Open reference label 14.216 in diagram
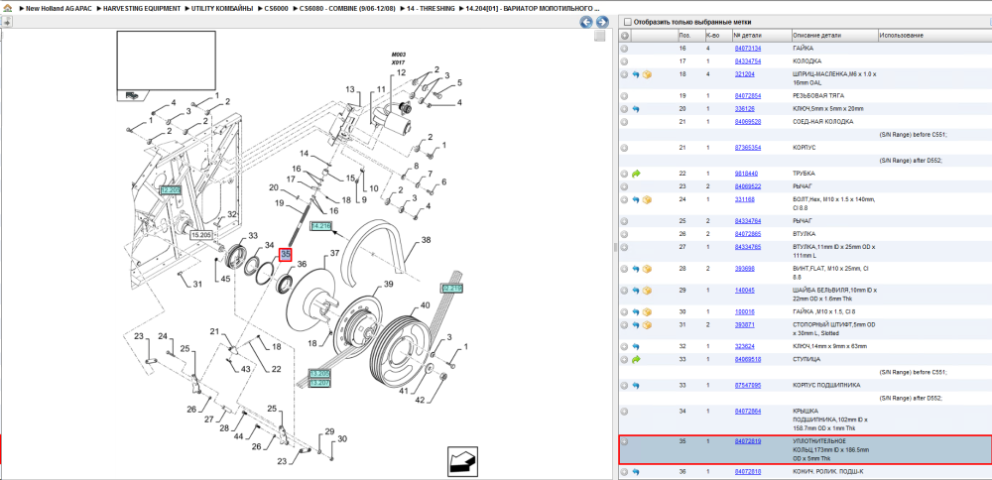Viewport: 992px width, 480px height. (x=320, y=226)
